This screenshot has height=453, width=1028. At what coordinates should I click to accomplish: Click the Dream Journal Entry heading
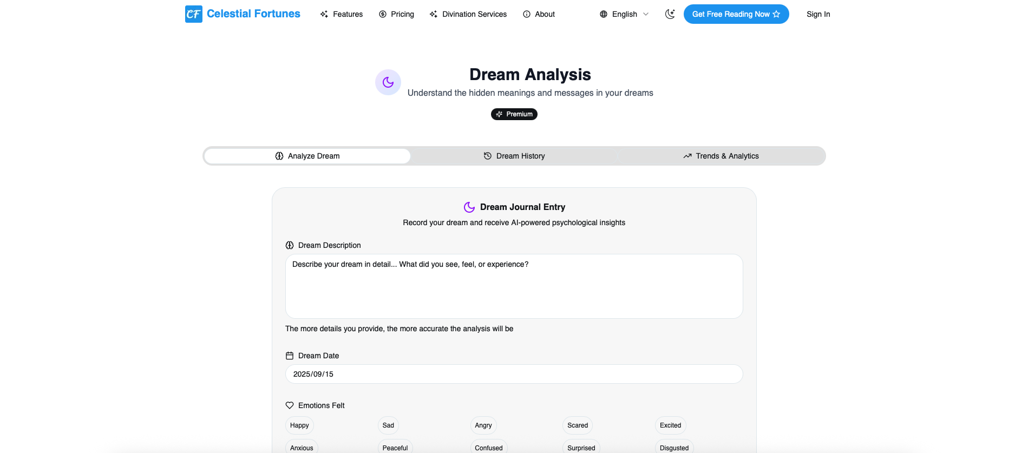click(x=522, y=207)
